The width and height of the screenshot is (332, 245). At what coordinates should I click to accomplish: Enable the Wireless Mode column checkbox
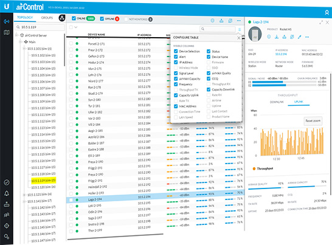tap(176, 67)
